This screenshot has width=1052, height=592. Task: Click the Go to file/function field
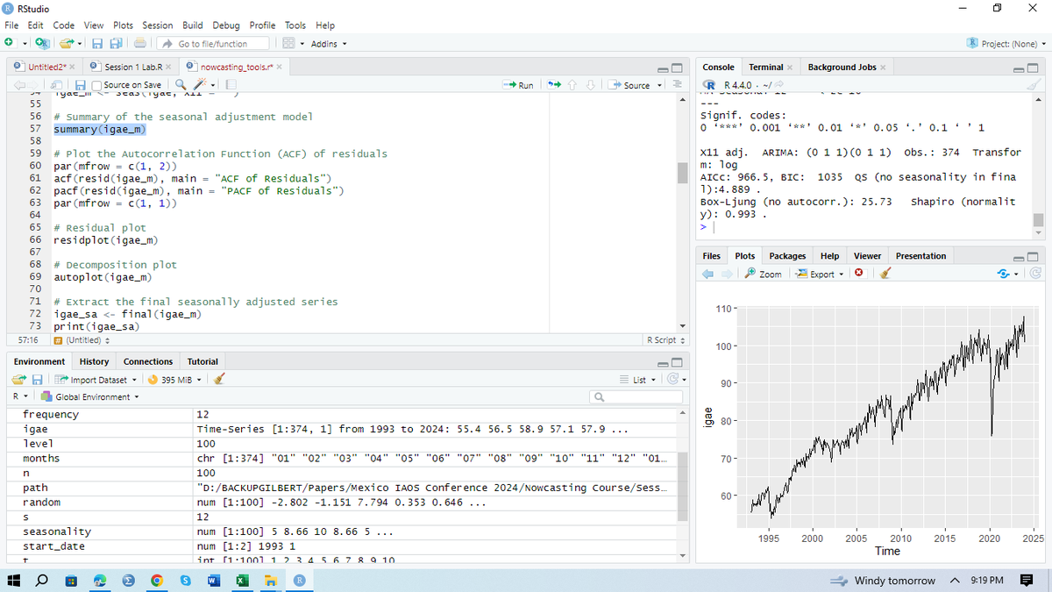tap(214, 44)
